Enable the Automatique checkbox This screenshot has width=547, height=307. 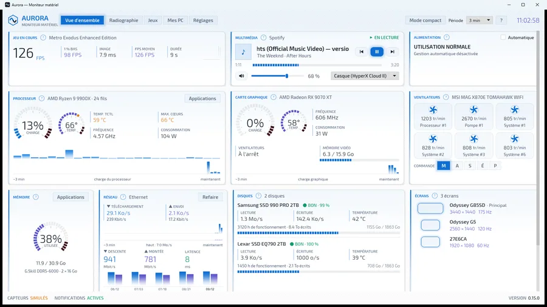click(x=503, y=37)
